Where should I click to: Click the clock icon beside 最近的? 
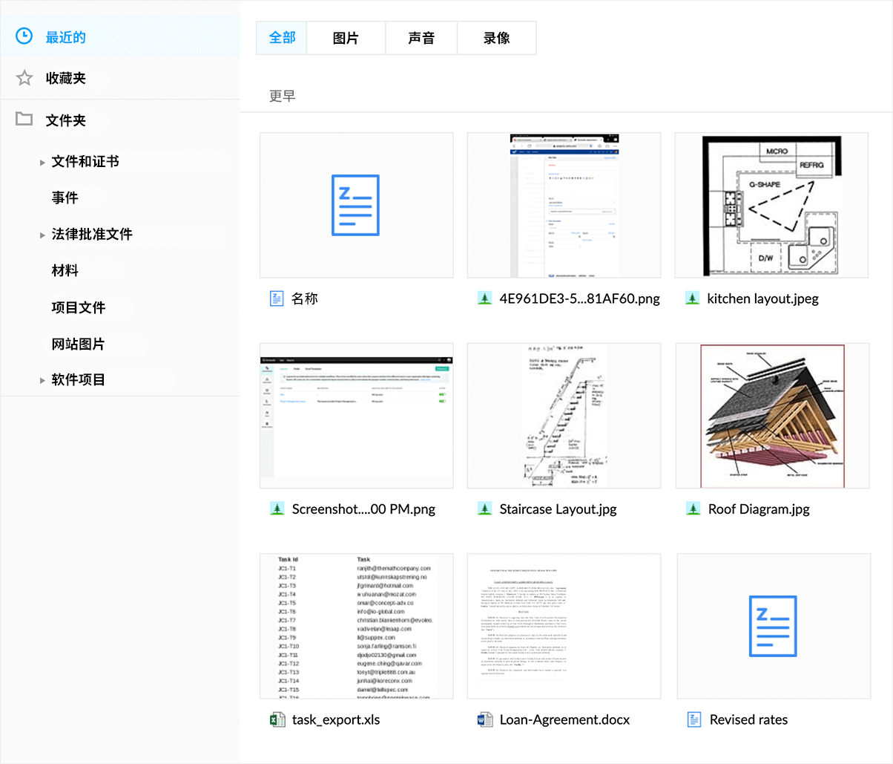point(24,36)
